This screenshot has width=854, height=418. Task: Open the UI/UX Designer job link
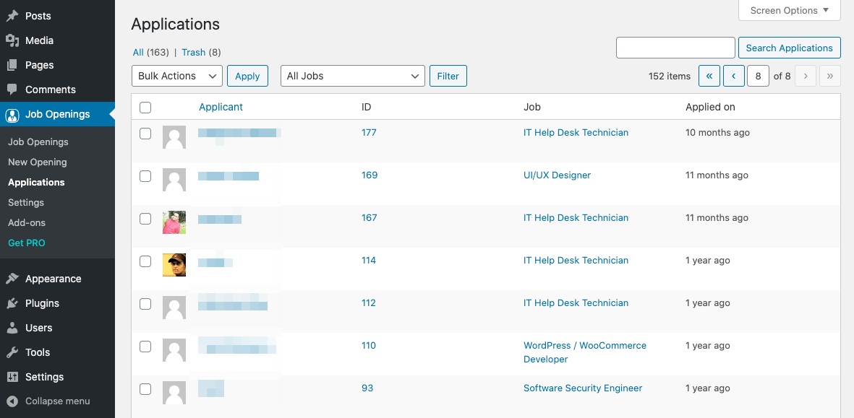pos(557,175)
